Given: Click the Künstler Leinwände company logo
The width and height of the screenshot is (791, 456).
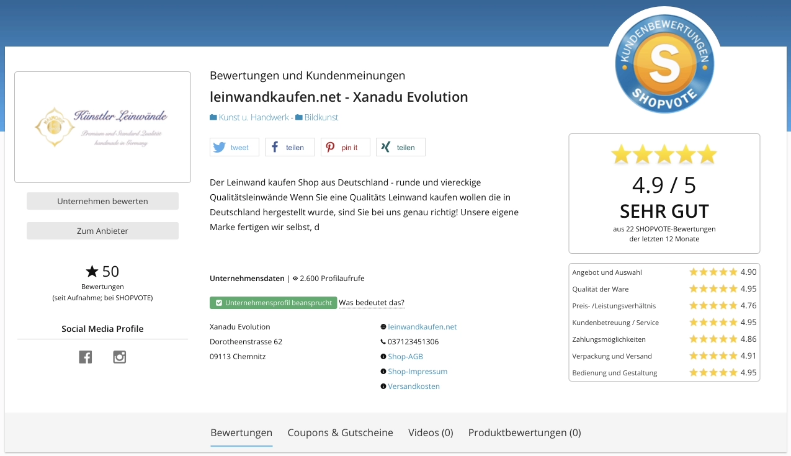Looking at the screenshot, I should pos(102,127).
